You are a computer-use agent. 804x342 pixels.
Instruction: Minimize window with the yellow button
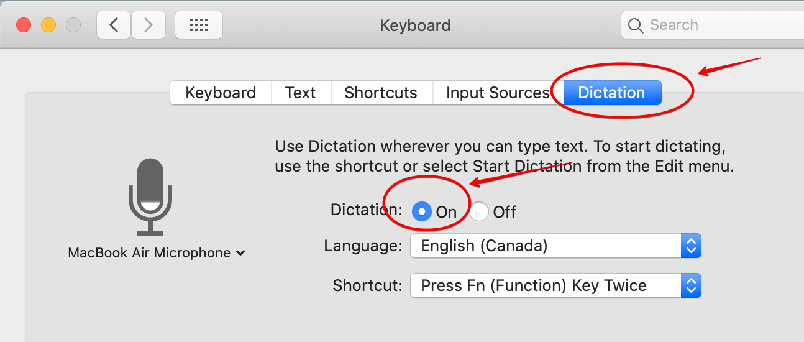click(x=48, y=25)
